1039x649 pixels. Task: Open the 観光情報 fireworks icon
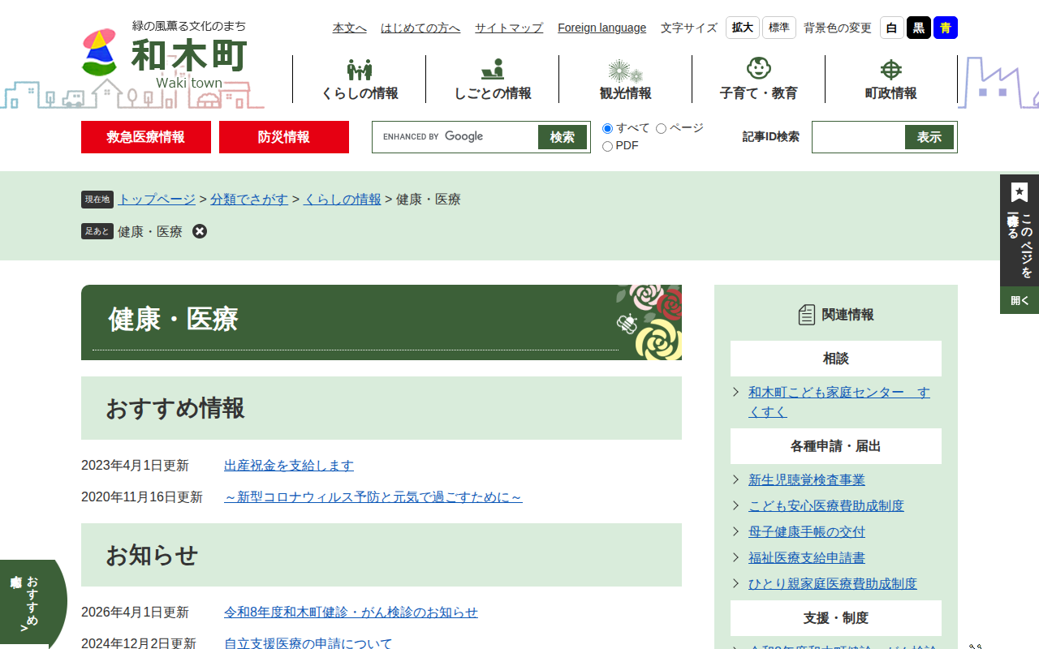click(x=625, y=70)
